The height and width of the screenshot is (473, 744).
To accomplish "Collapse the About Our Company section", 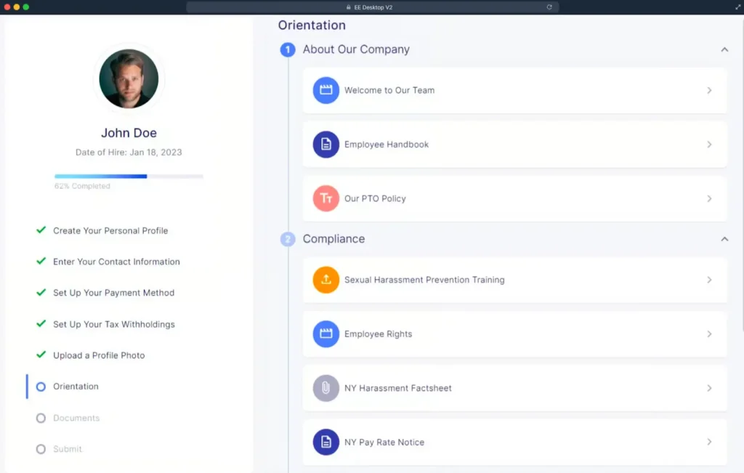I will pyautogui.click(x=724, y=49).
